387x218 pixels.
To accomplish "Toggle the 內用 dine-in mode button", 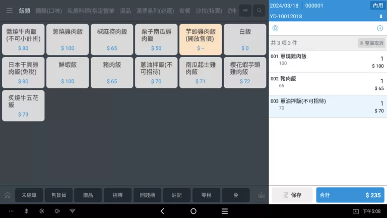I will pos(377,5).
